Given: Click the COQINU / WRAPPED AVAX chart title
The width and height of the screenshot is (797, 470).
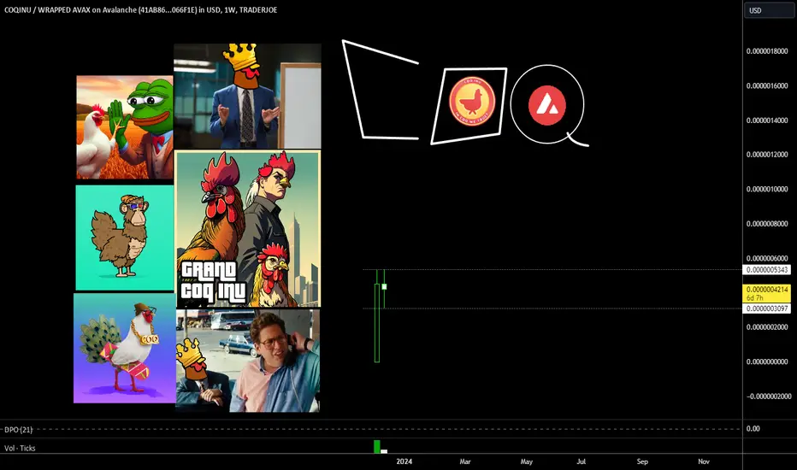Looking at the screenshot, I should click(x=141, y=9).
